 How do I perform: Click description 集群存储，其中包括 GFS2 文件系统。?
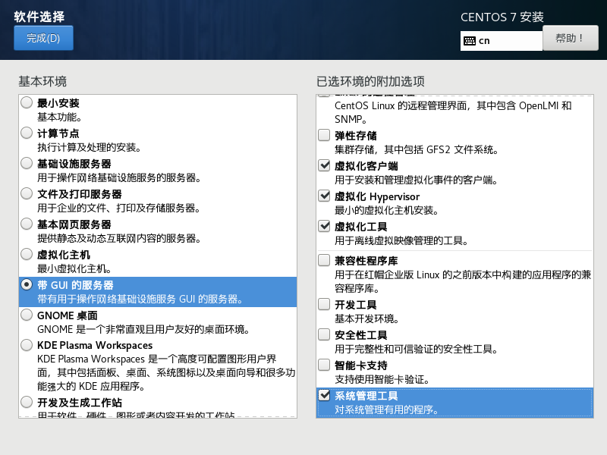417,149
